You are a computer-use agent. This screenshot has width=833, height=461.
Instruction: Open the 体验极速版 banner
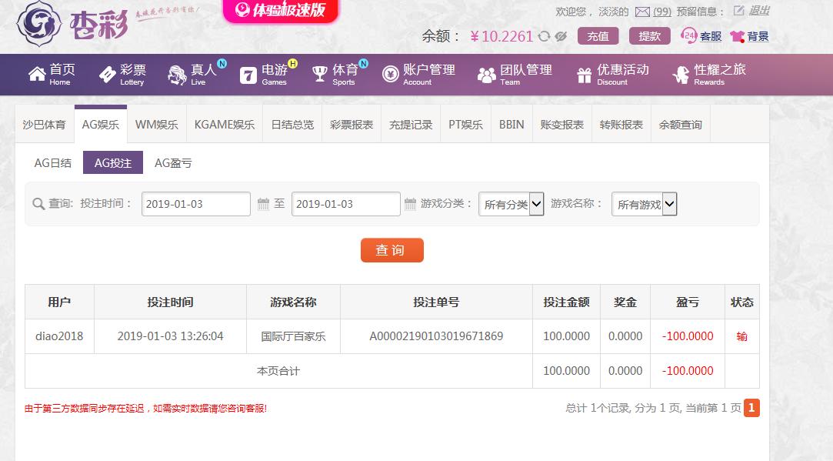(281, 10)
